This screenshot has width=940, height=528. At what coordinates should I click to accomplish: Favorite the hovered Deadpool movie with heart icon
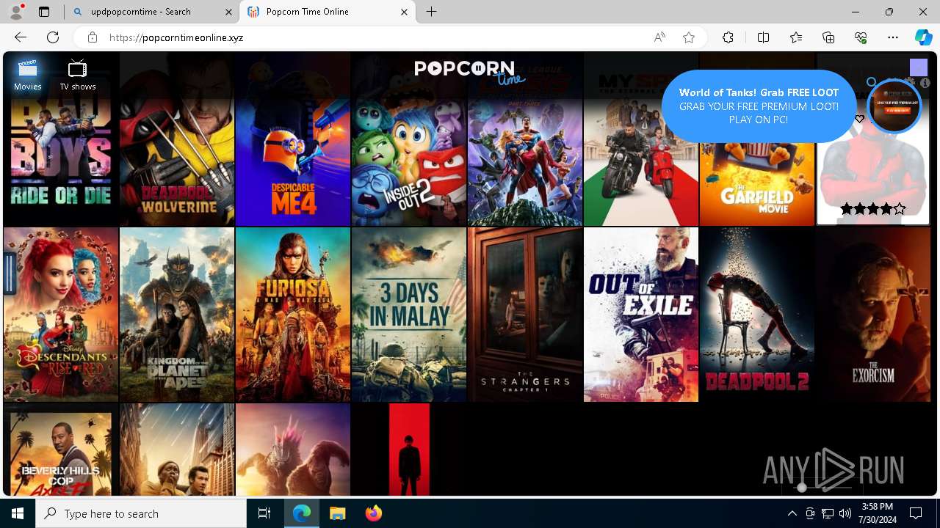click(x=859, y=119)
